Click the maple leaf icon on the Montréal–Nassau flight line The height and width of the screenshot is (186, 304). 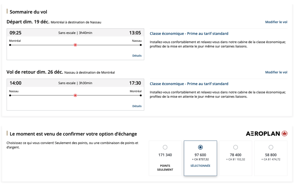click(75, 45)
